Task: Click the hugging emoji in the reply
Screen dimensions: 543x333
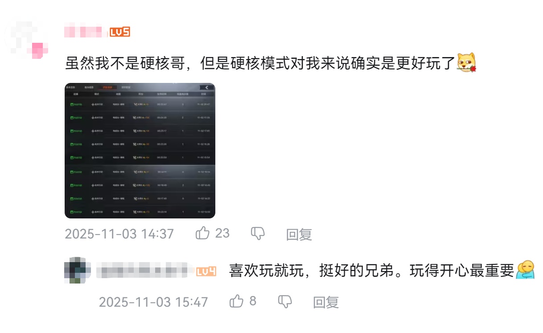Action: coord(525,271)
